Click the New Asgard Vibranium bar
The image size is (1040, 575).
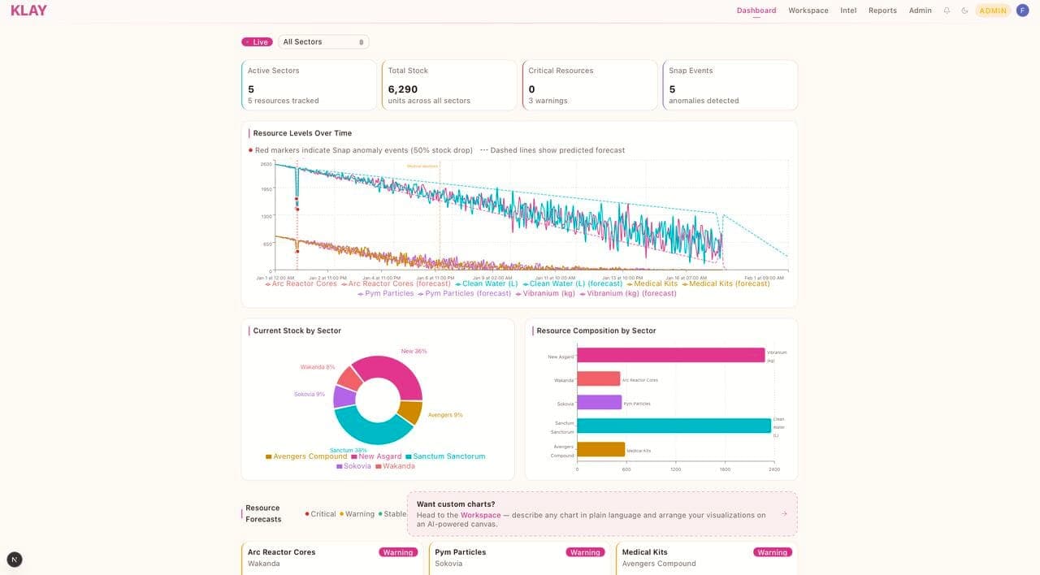point(671,355)
